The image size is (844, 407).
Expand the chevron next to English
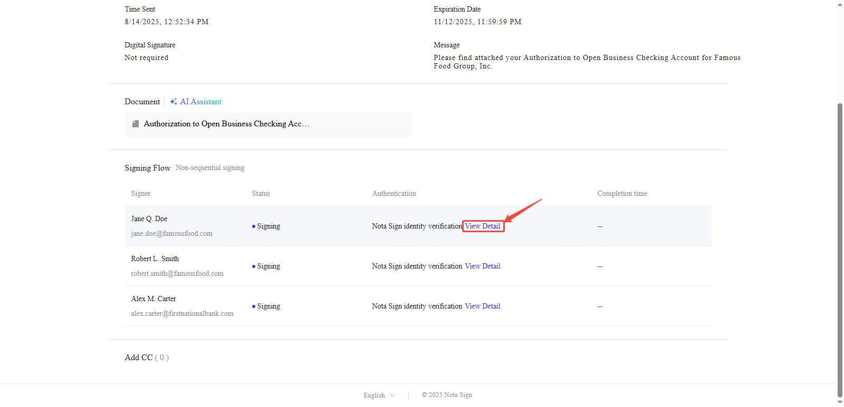392,395
